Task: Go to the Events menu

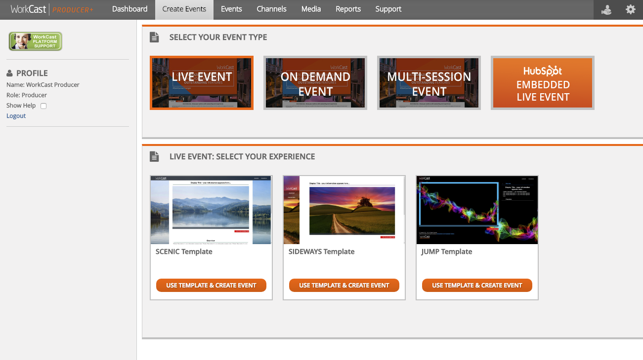Action: (x=231, y=9)
